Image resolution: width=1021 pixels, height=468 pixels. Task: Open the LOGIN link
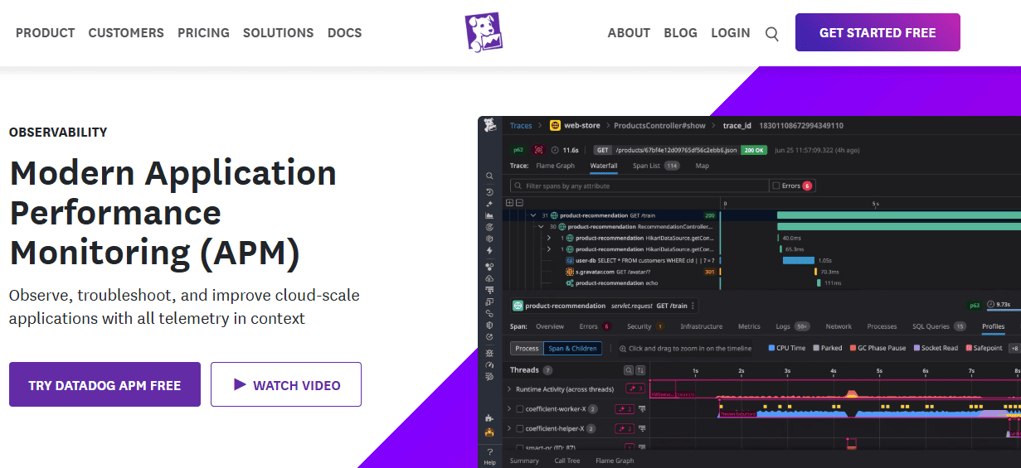pyautogui.click(x=731, y=33)
